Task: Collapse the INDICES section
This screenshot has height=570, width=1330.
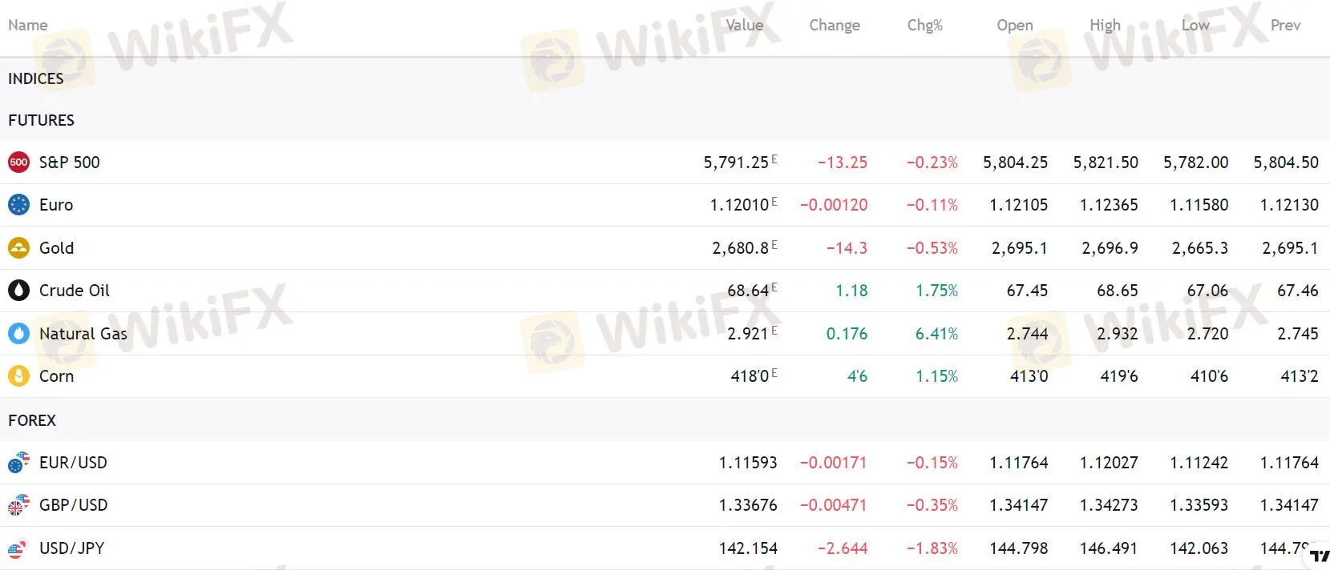Action: pyautogui.click(x=35, y=78)
